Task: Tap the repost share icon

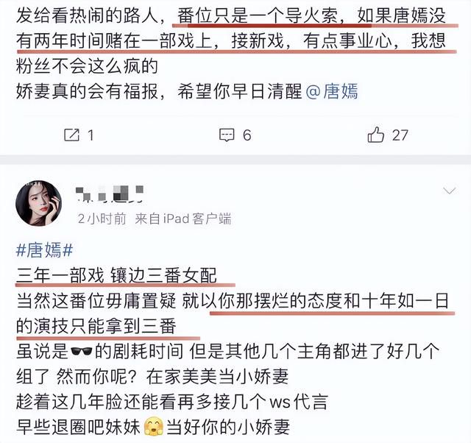Action: [x=72, y=135]
